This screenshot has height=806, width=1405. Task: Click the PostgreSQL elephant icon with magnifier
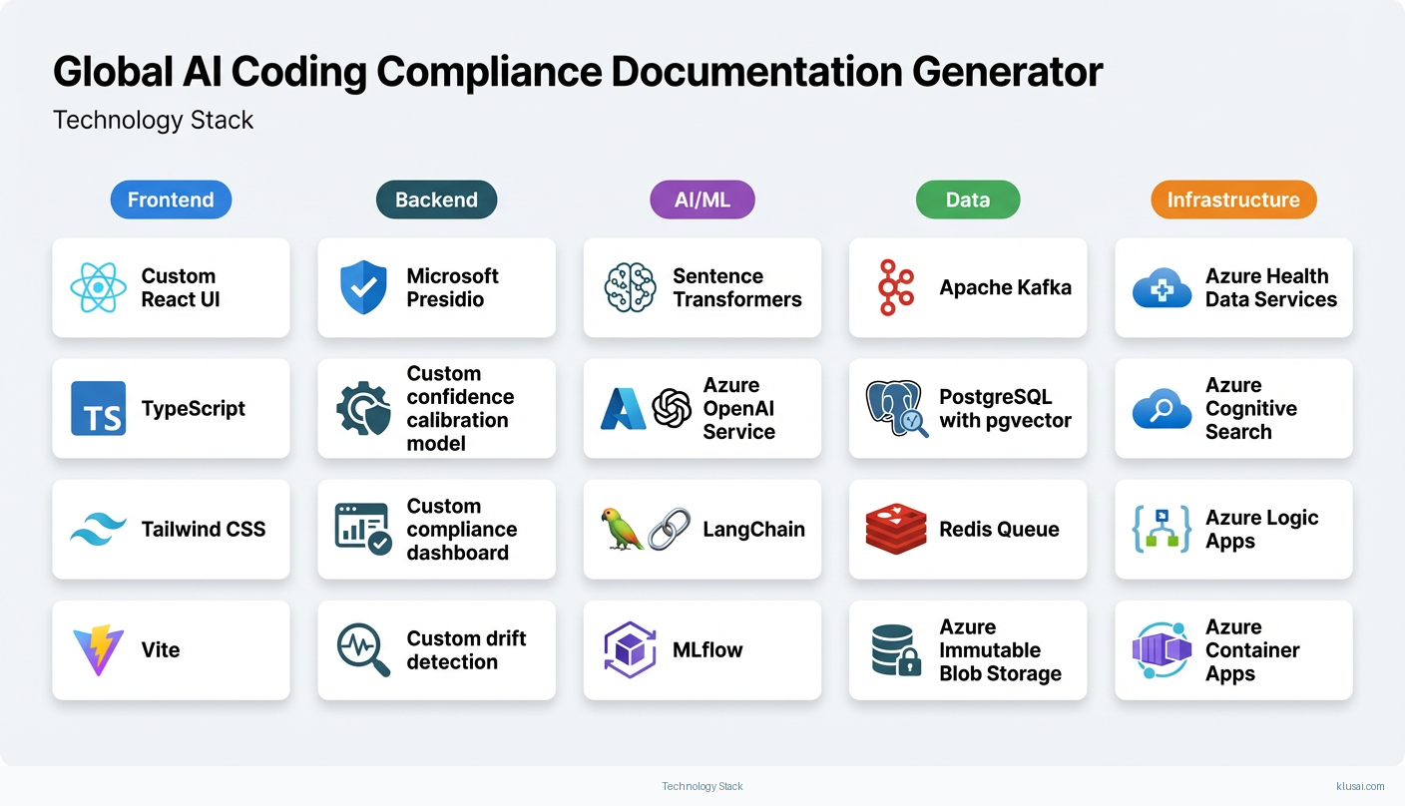point(895,408)
